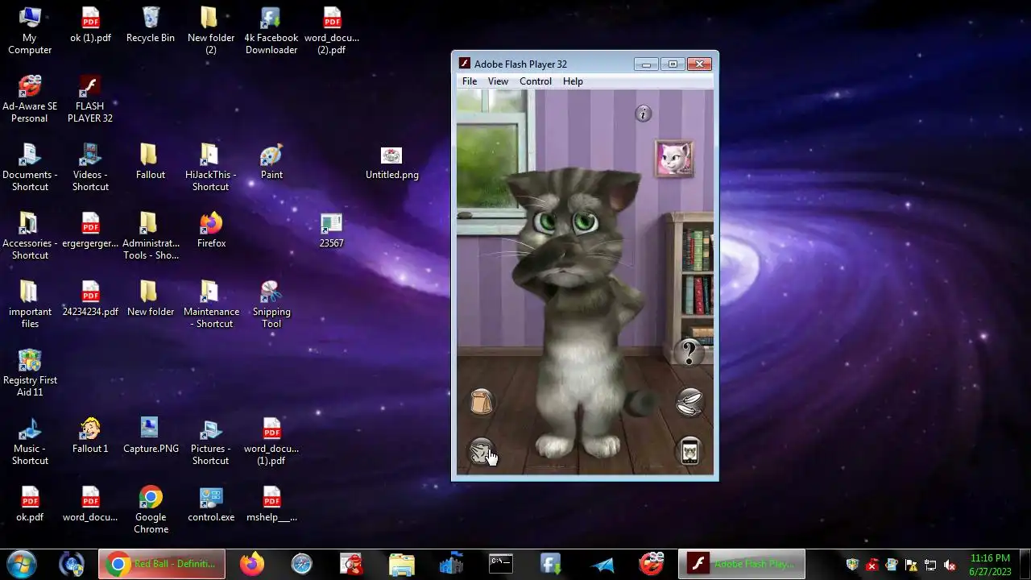The height and width of the screenshot is (580, 1031).
Task: Open the clock showing 11:16 PM
Action: coord(990,564)
